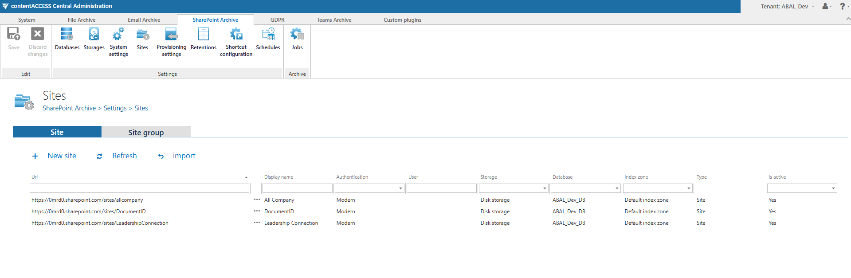Click the Save ribbon icon
This screenshot has height=278, width=851.
pyautogui.click(x=14, y=34)
